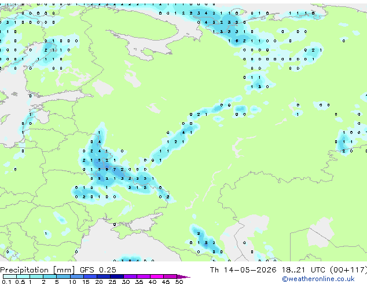Click the above-50 arrow tip of the legend
Screen dimensions: 367x284
(x=183, y=276)
